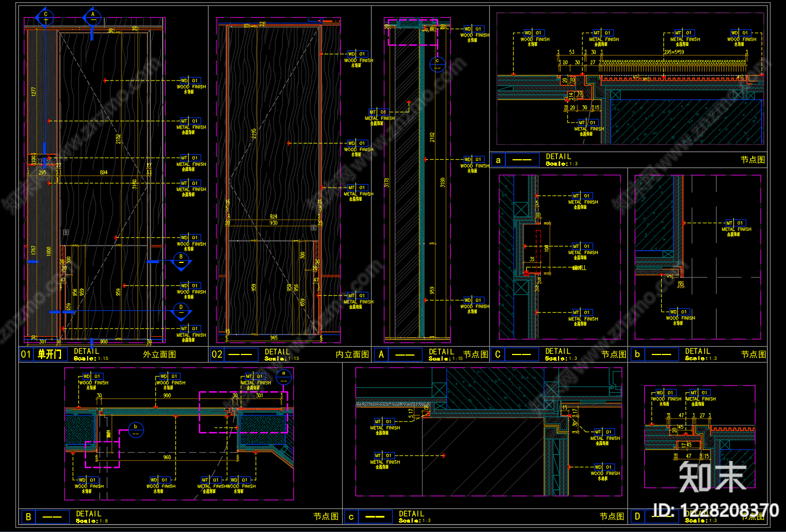This screenshot has width=786, height=532.
Task: Click the 02 drawing number in the title bar
Action: [217, 354]
